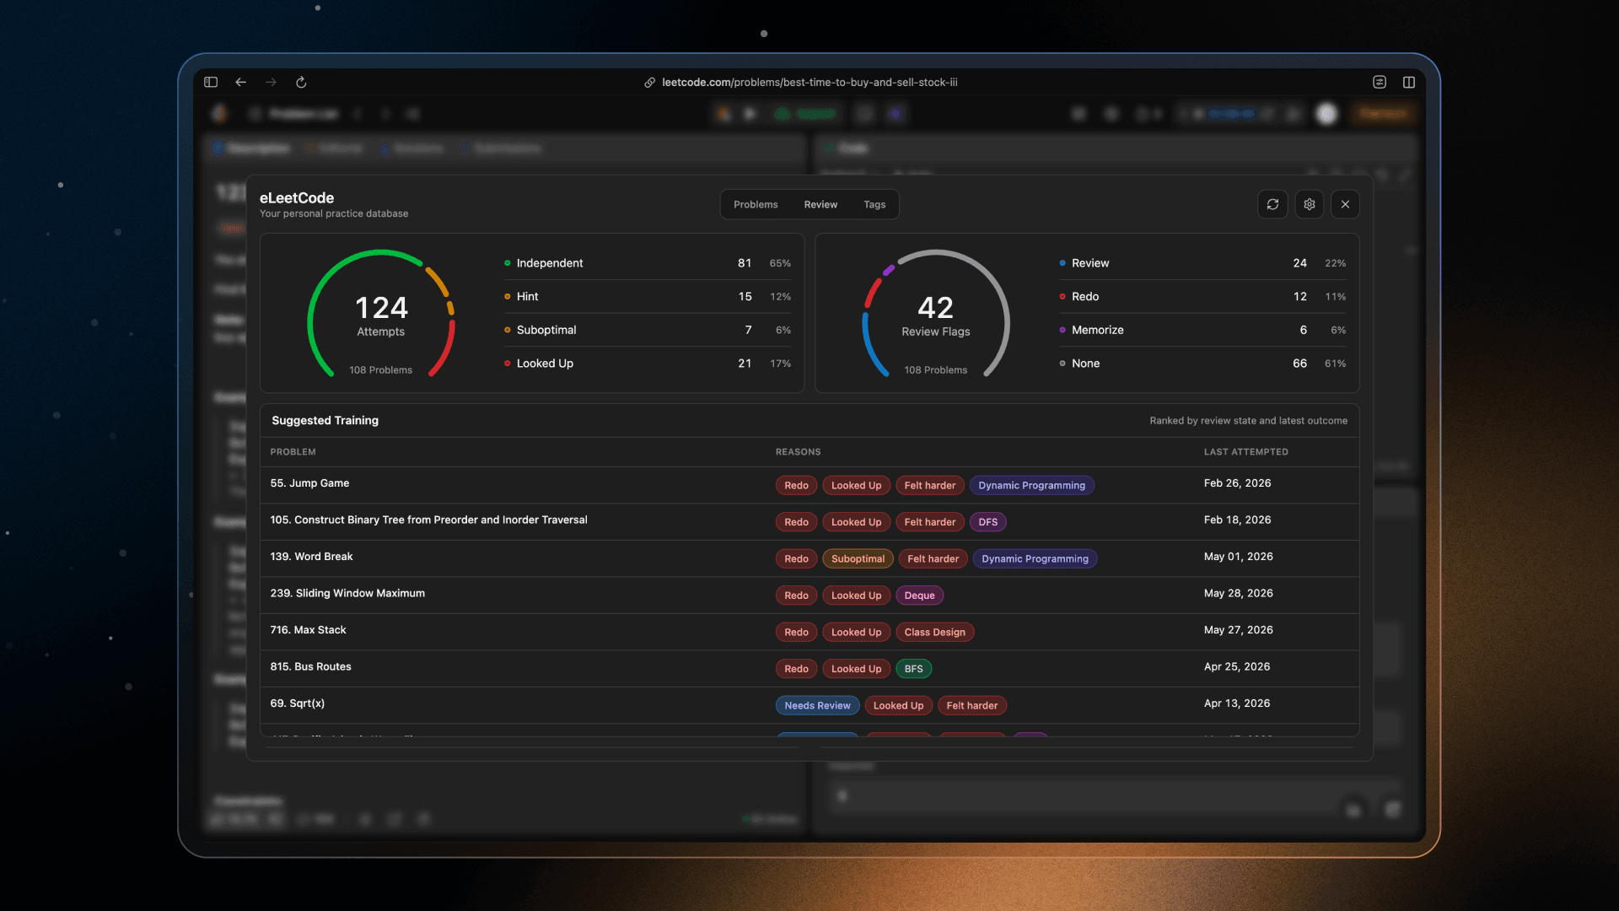Click the Suboptimal attempts stat row
The image size is (1619, 911).
point(647,330)
